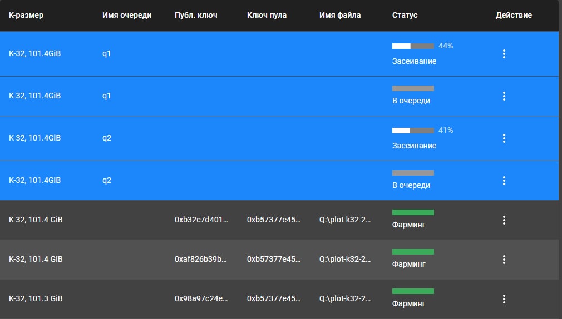Click the 41% percentage label
This screenshot has height=319, width=562.
click(446, 130)
